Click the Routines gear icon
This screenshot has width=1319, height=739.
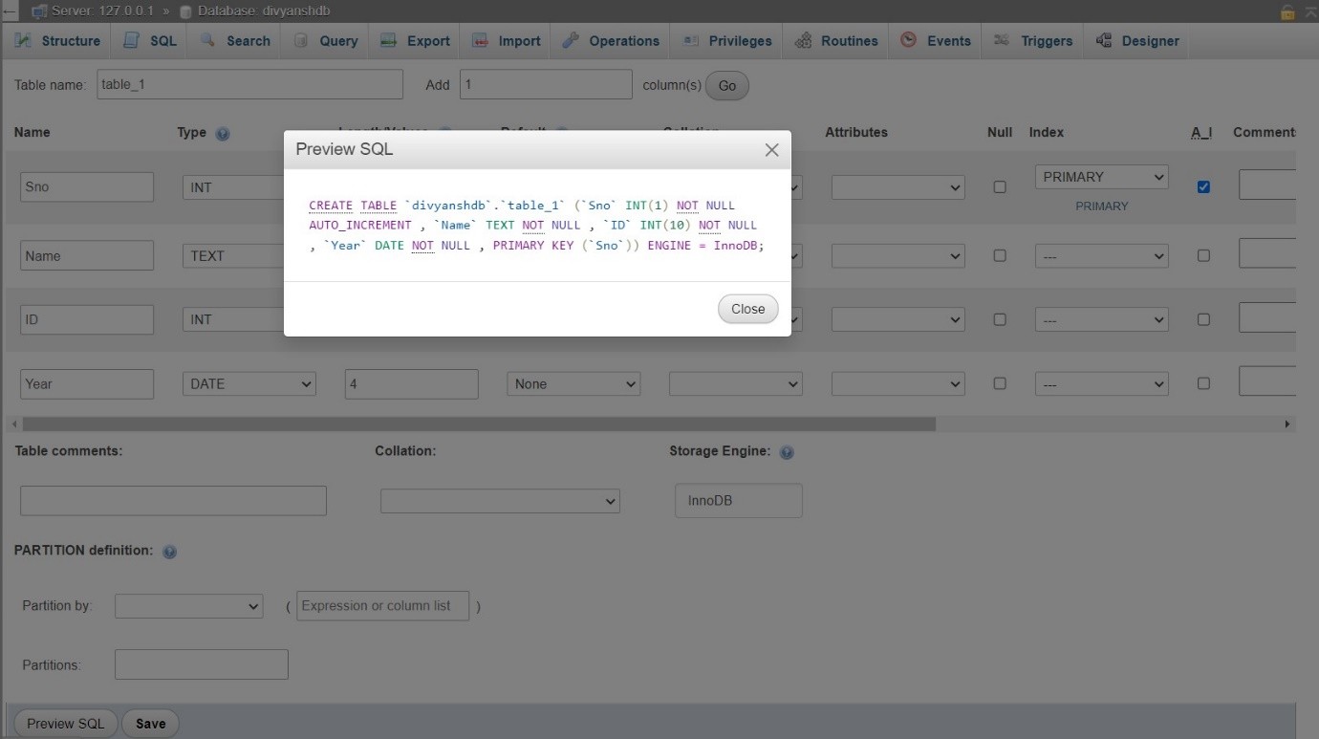[803, 41]
